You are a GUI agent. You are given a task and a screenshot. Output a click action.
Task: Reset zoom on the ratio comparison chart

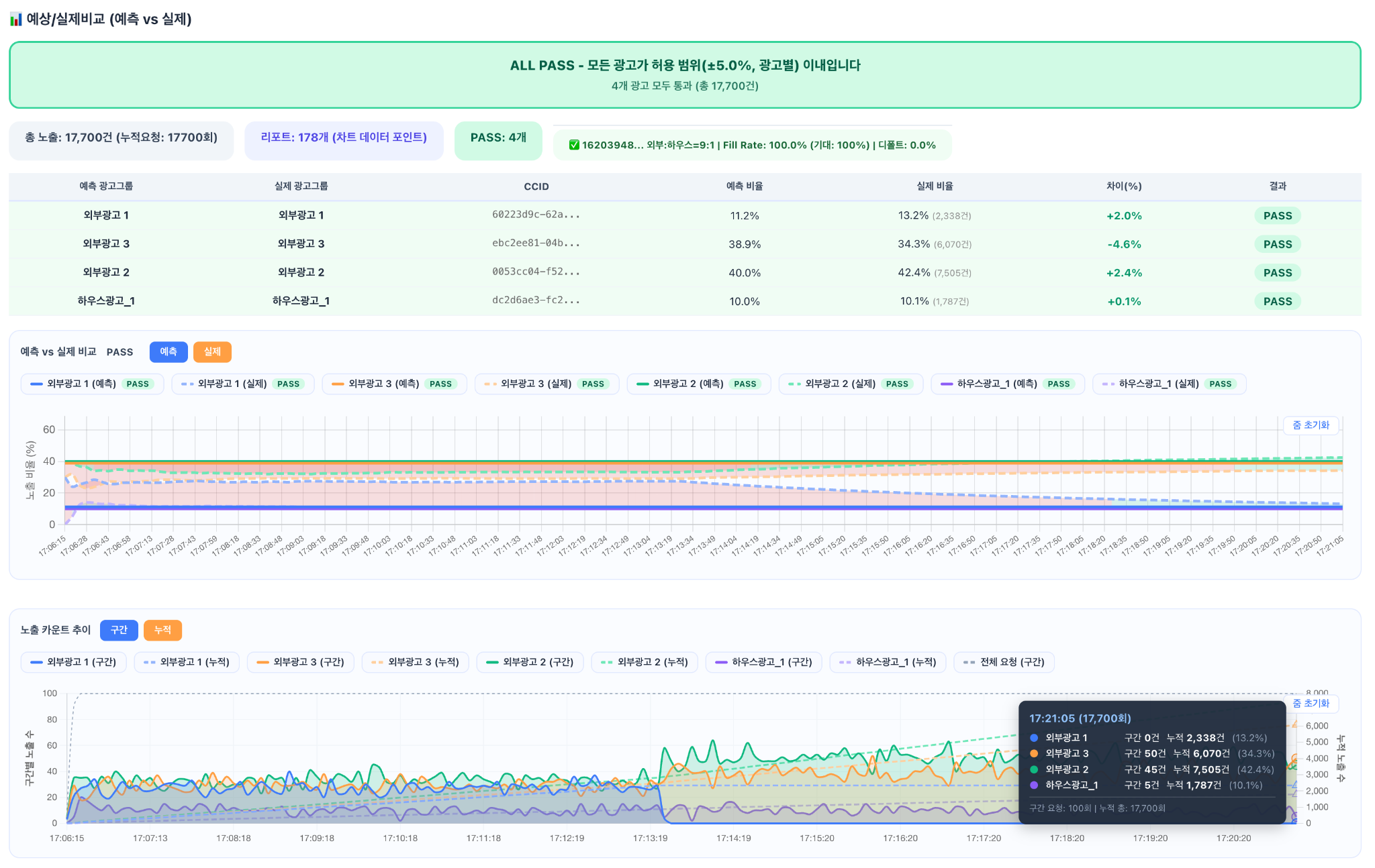pos(1311,425)
